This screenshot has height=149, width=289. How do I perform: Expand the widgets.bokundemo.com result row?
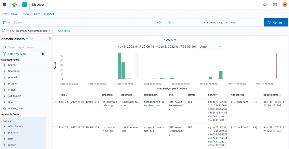coord(55,127)
